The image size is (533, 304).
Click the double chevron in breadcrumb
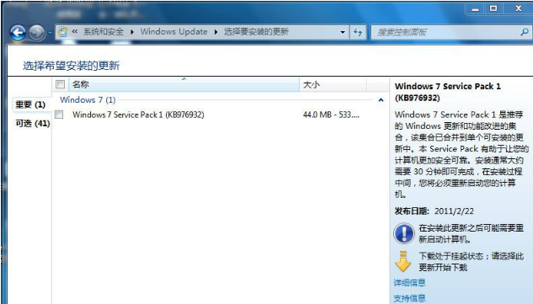[74, 32]
